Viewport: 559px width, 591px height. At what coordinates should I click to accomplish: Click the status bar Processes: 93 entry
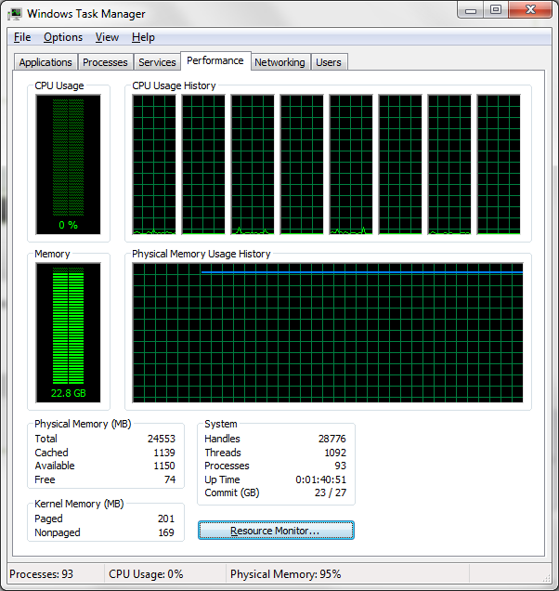42,574
